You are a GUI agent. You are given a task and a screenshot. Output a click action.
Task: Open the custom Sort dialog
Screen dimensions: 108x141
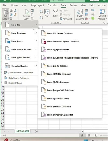click(47, 13)
